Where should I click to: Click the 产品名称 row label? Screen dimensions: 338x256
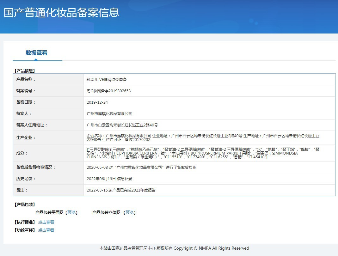(26, 80)
